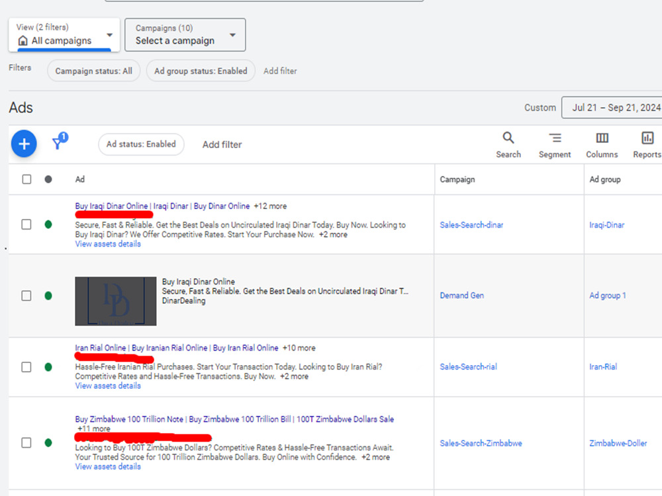The image size is (662, 496).
Task: Open the Sales-Search-rial campaign link
Action: (468, 367)
